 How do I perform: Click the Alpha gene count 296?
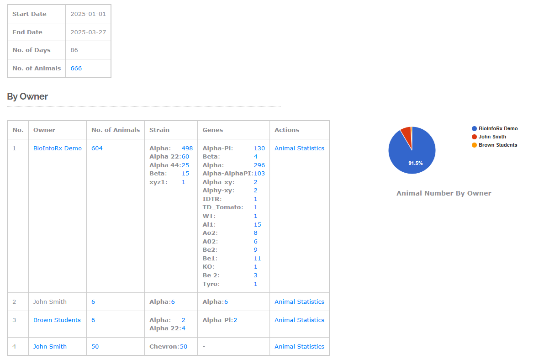(259, 165)
